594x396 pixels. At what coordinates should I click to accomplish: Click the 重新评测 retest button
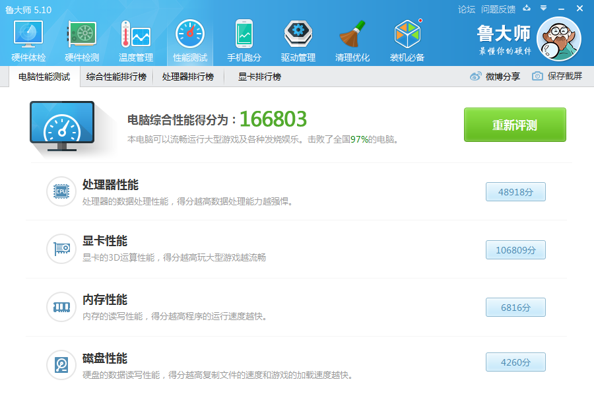[515, 125]
